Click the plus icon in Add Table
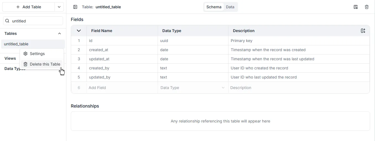Viewport: 375px width, 141px height. click(x=18, y=7)
